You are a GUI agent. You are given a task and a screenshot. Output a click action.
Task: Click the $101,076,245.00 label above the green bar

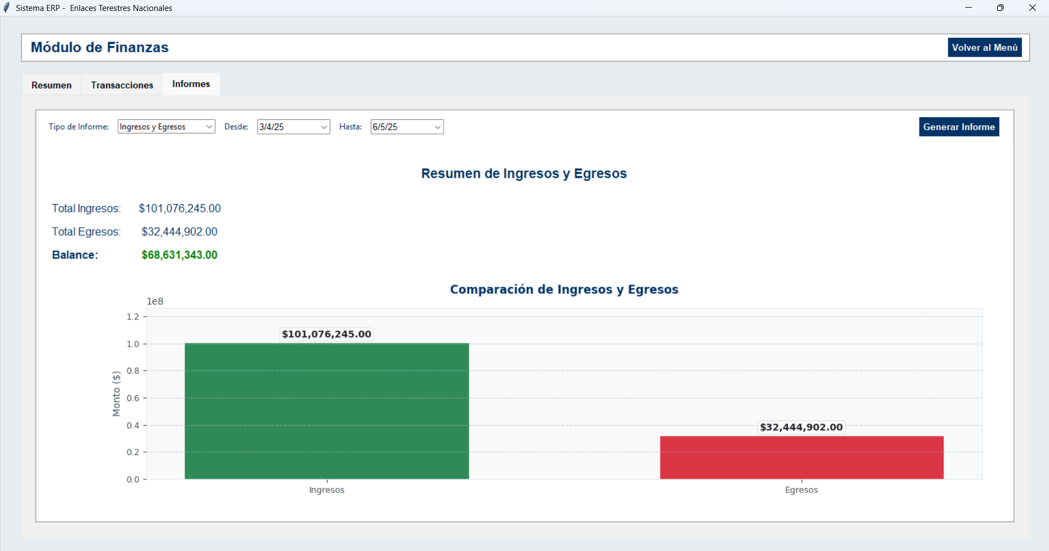click(x=327, y=334)
